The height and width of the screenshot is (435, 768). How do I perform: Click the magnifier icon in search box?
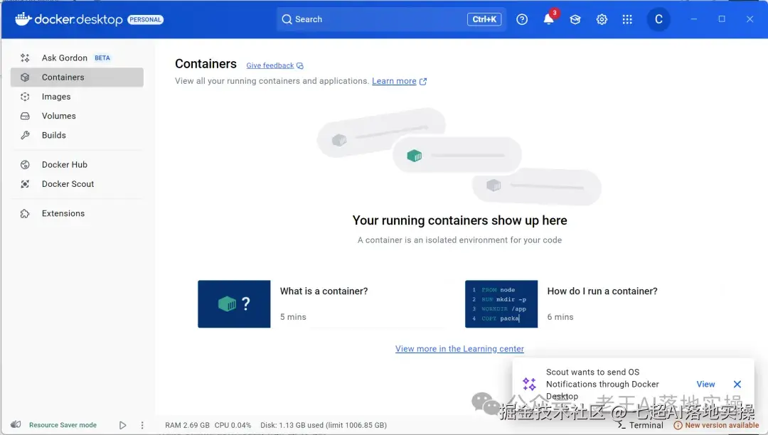tap(287, 20)
